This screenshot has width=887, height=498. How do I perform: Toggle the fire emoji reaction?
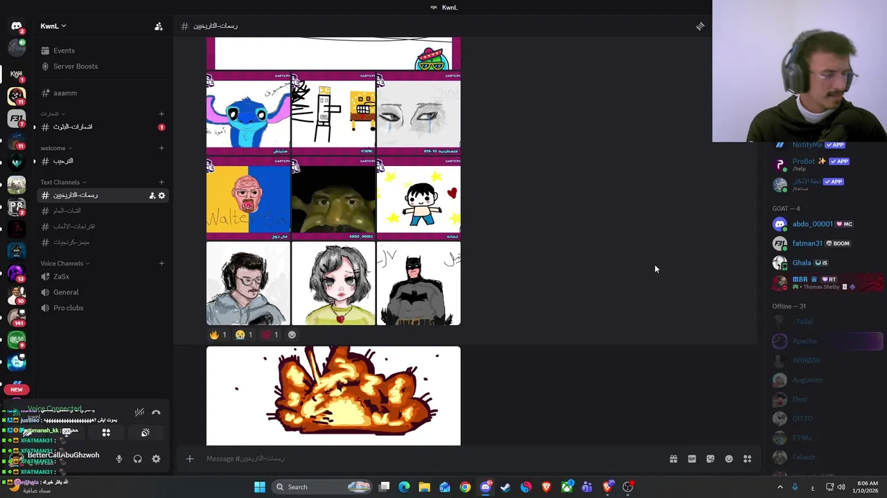(218, 335)
